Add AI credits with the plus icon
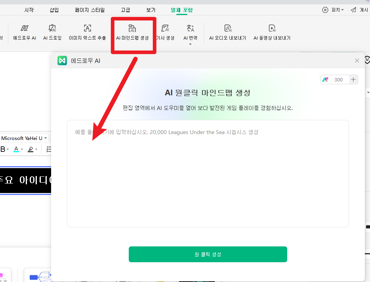This screenshot has height=282, width=370. pyautogui.click(x=353, y=79)
